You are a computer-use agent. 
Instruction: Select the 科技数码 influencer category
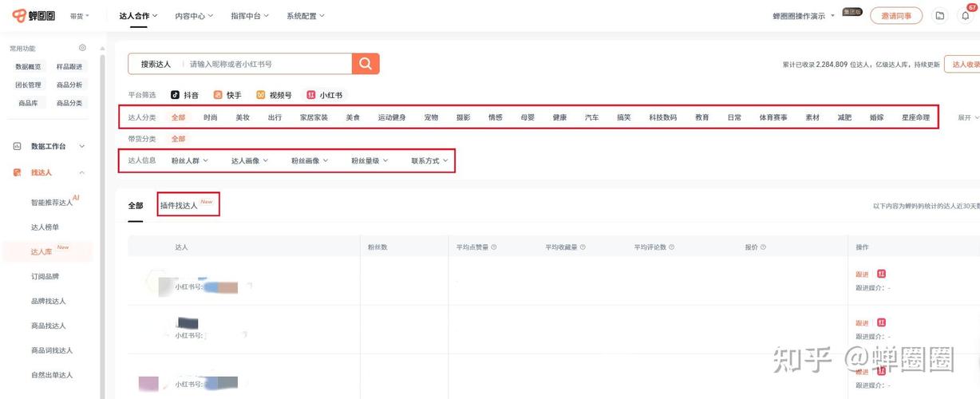click(662, 117)
